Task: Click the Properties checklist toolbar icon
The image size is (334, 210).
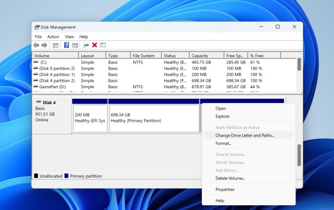Action: coord(103,45)
